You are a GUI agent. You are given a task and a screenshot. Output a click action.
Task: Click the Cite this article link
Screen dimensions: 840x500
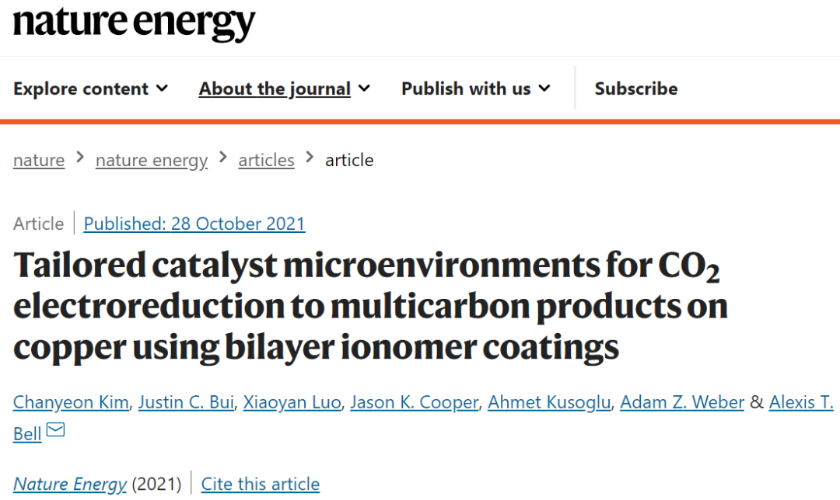tap(261, 484)
